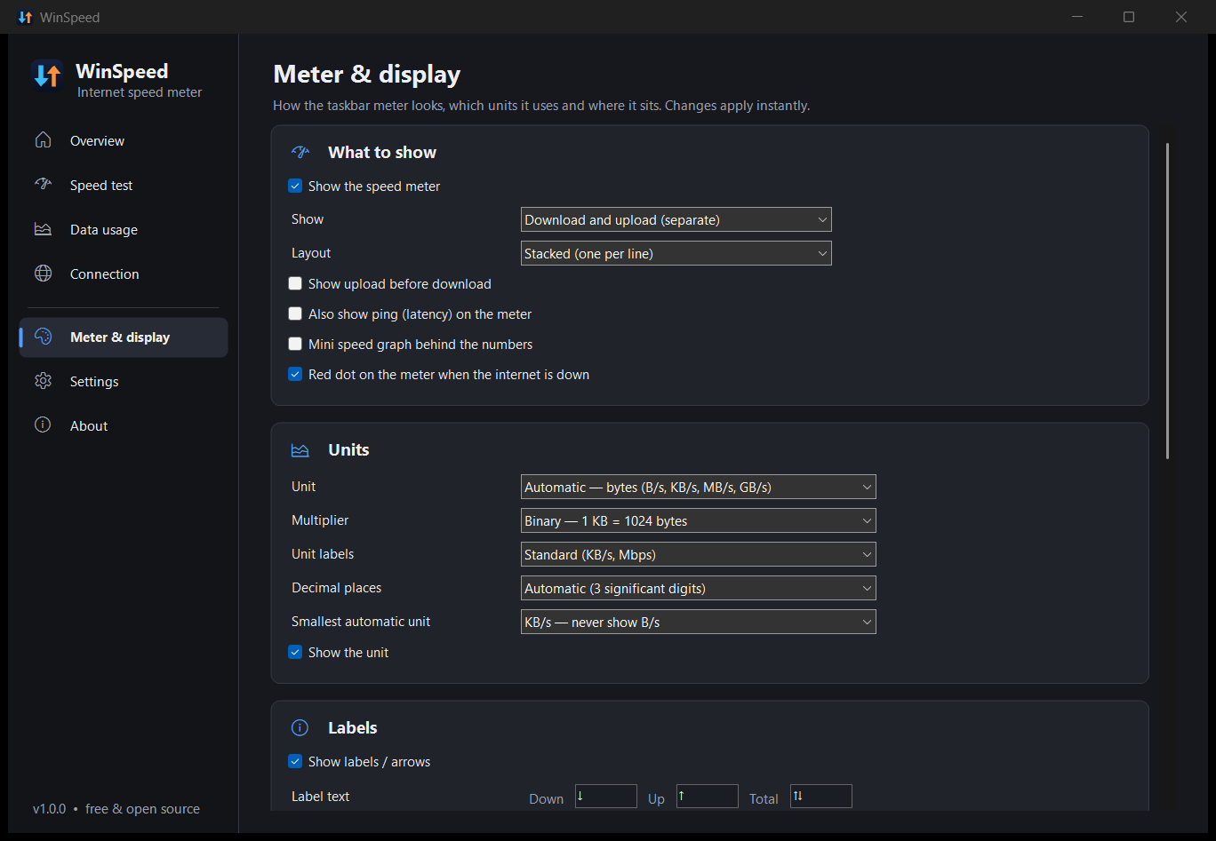Screen dimensions: 1216x841
Task: Toggle Show labels / arrows checkbox
Action: click(295, 762)
